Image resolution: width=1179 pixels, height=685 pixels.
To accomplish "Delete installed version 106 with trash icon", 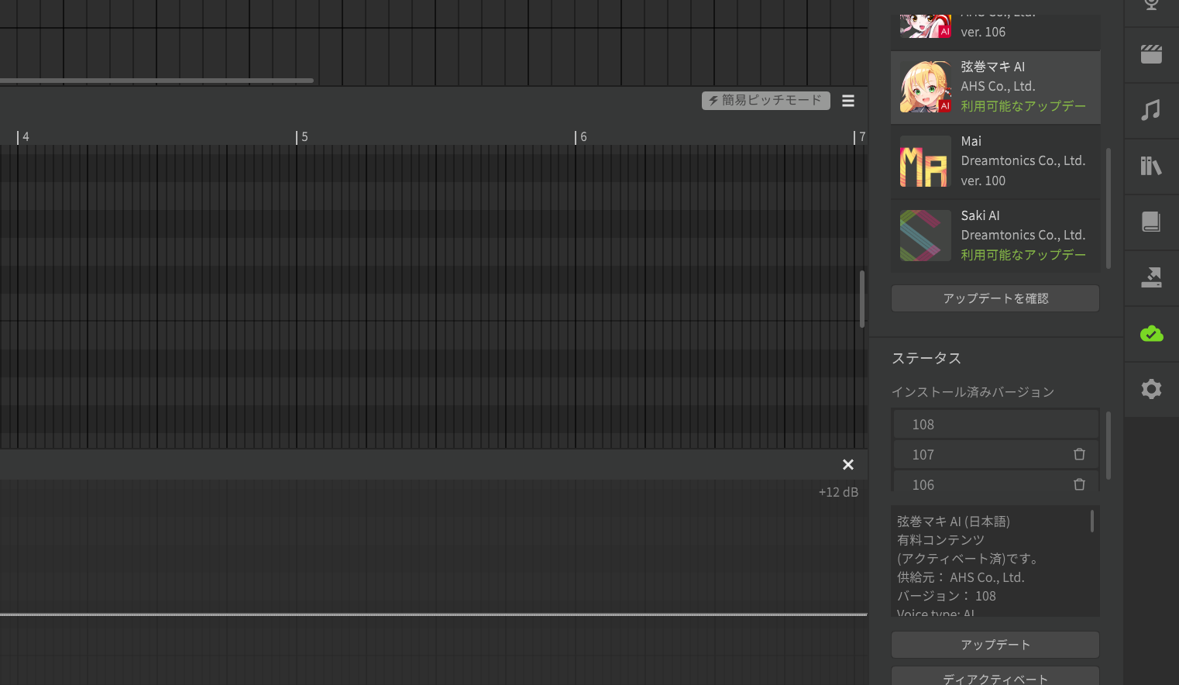I will [x=1079, y=485].
